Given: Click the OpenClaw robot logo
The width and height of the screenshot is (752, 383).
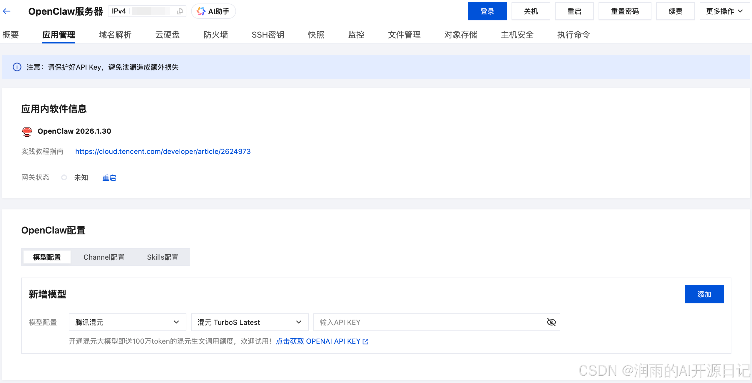Looking at the screenshot, I should (x=27, y=131).
